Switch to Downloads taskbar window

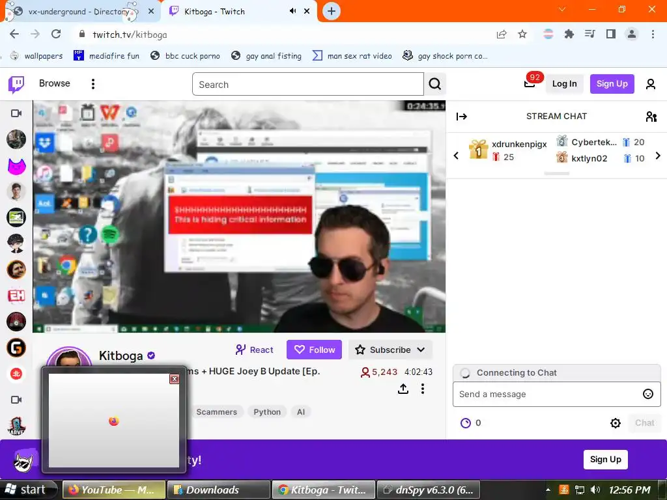click(x=219, y=490)
